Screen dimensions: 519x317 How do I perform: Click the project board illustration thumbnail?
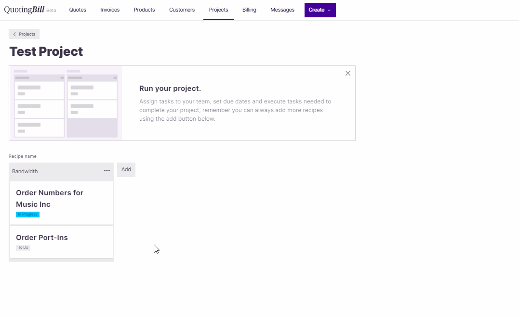coord(66,103)
